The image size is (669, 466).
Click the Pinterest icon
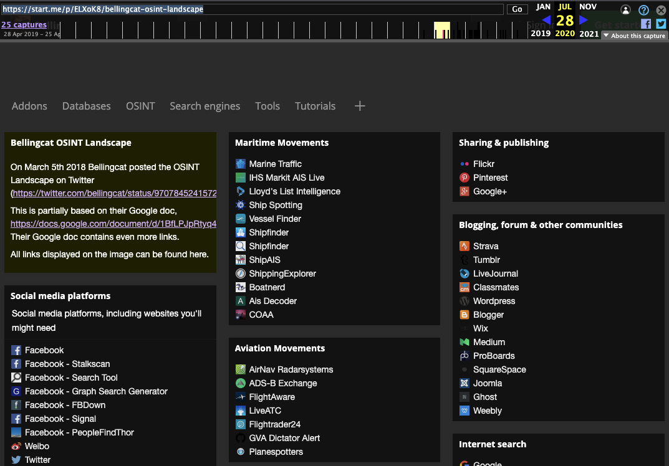pyautogui.click(x=464, y=178)
